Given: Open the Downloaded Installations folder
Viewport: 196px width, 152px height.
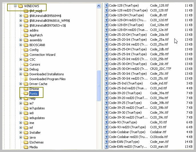Looking at the screenshot, I should [46, 74].
